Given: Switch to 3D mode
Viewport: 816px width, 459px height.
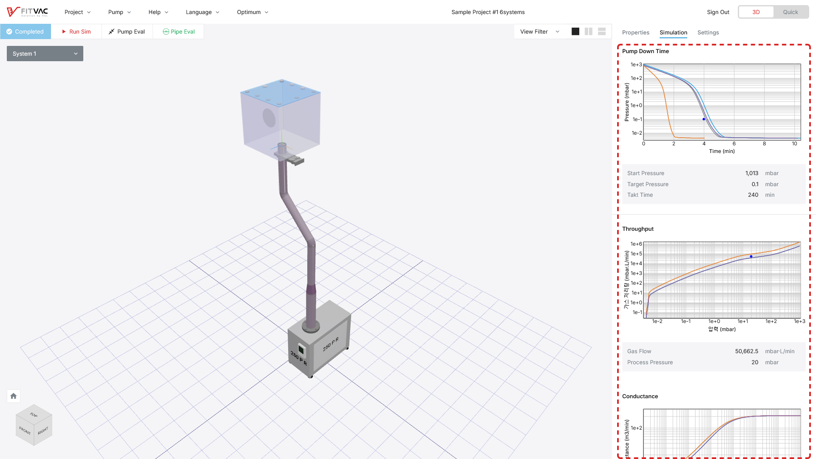Looking at the screenshot, I should (756, 12).
